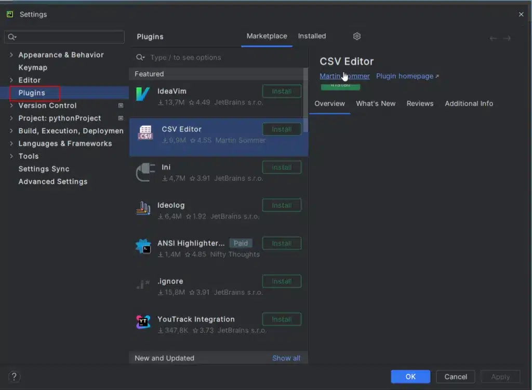
Task: Open the Overview tab
Action: point(329,103)
